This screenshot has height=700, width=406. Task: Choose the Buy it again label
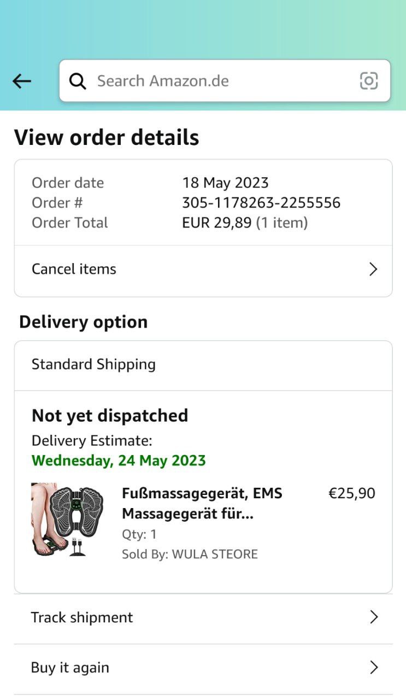[70, 668]
